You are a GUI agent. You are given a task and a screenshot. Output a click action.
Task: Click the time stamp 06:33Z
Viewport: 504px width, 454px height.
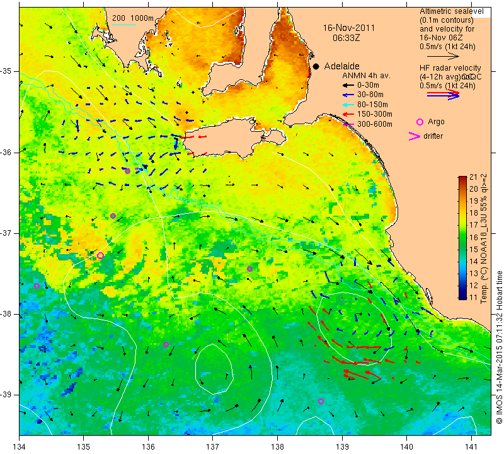346,38
